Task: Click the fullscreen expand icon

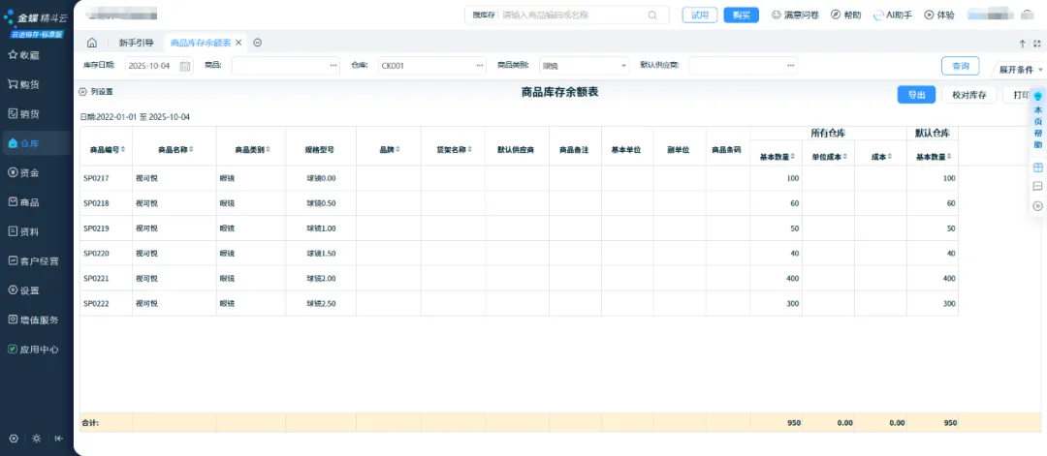Action: tap(1037, 44)
